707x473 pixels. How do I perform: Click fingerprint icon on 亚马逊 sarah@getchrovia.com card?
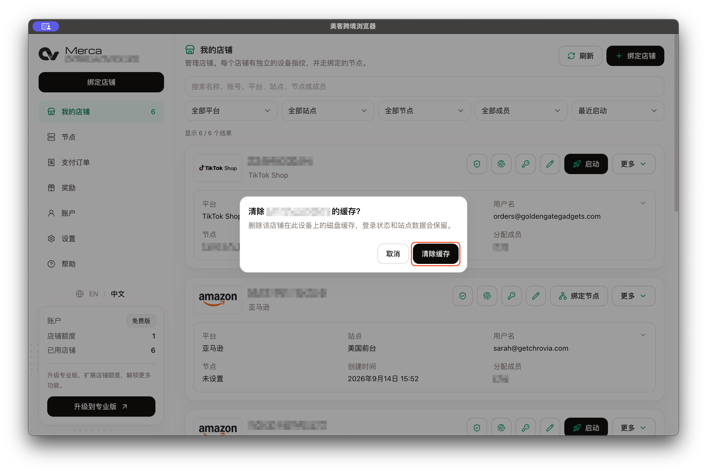487,296
